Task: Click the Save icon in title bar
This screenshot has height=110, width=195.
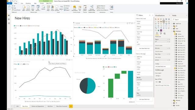Action: click(x=11, y=1)
